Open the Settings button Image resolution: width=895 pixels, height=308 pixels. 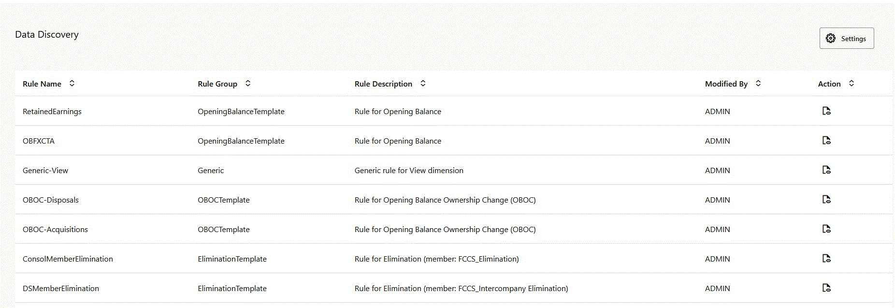click(846, 38)
